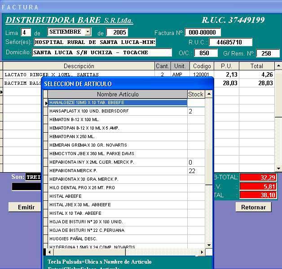282x269 pixels.
Task: Click right arrow of article list horizontal scrollbar
Action: coord(202,252)
